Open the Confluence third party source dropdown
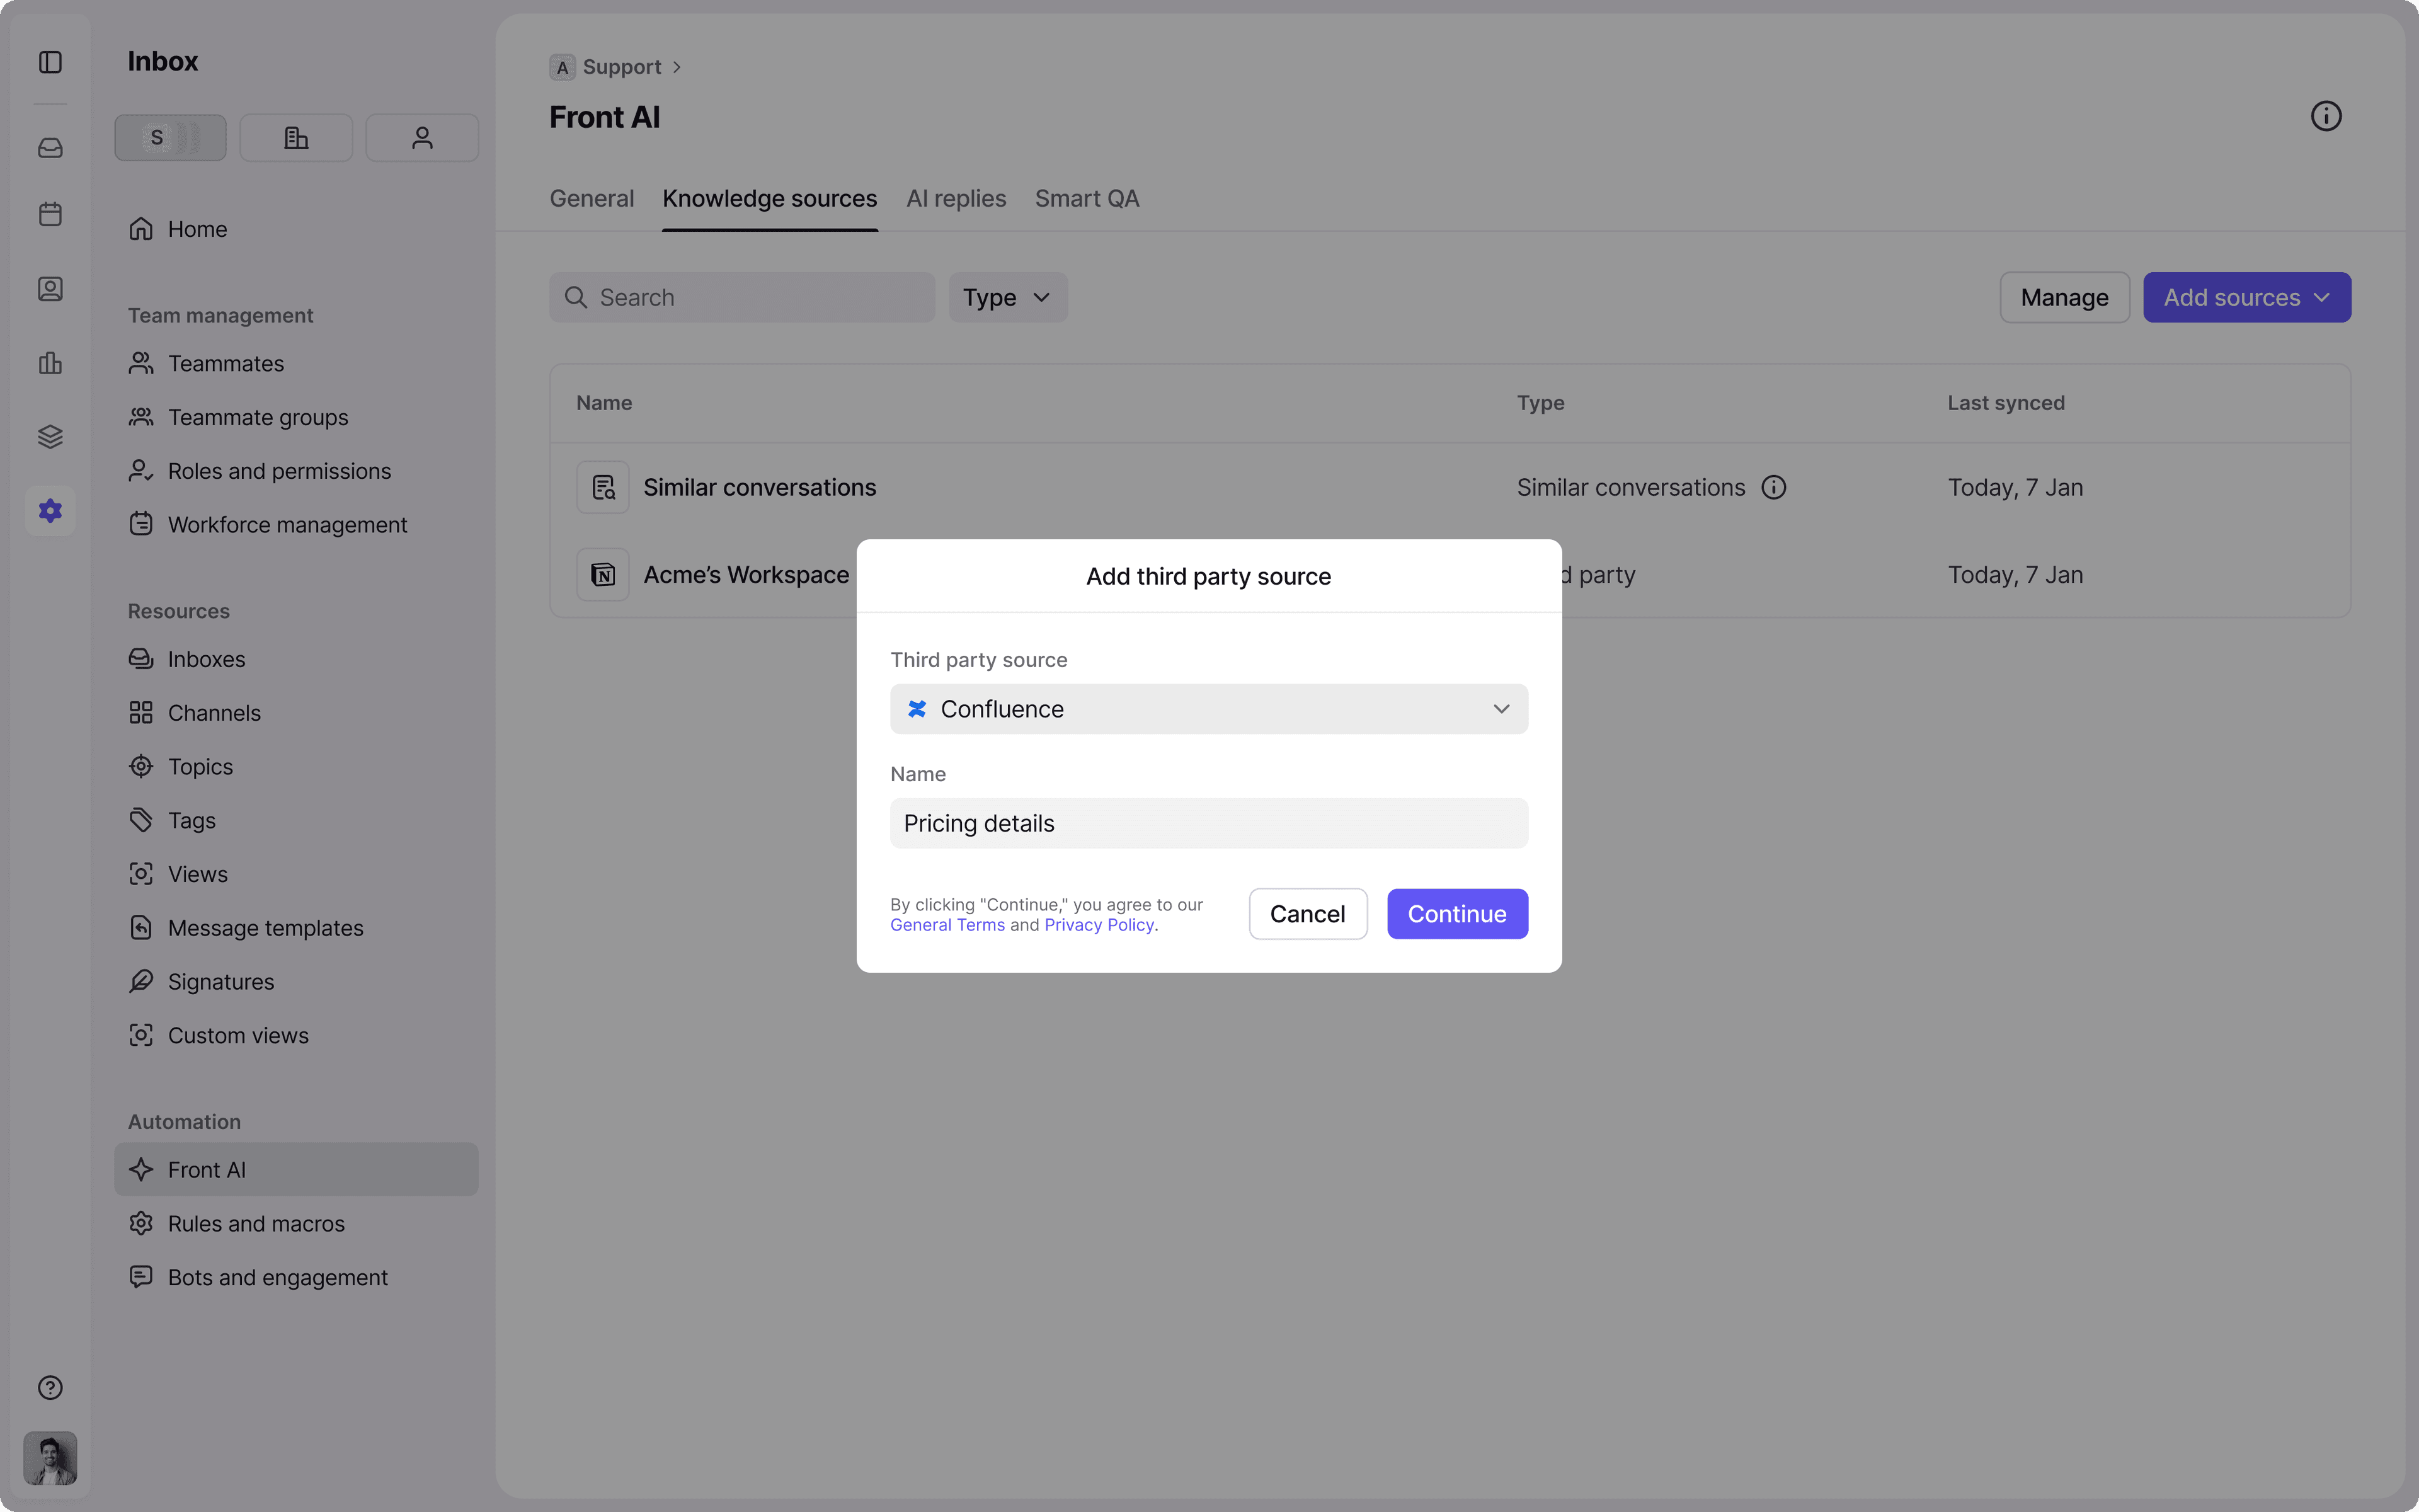Image resolution: width=2419 pixels, height=1512 pixels. [x=1208, y=708]
